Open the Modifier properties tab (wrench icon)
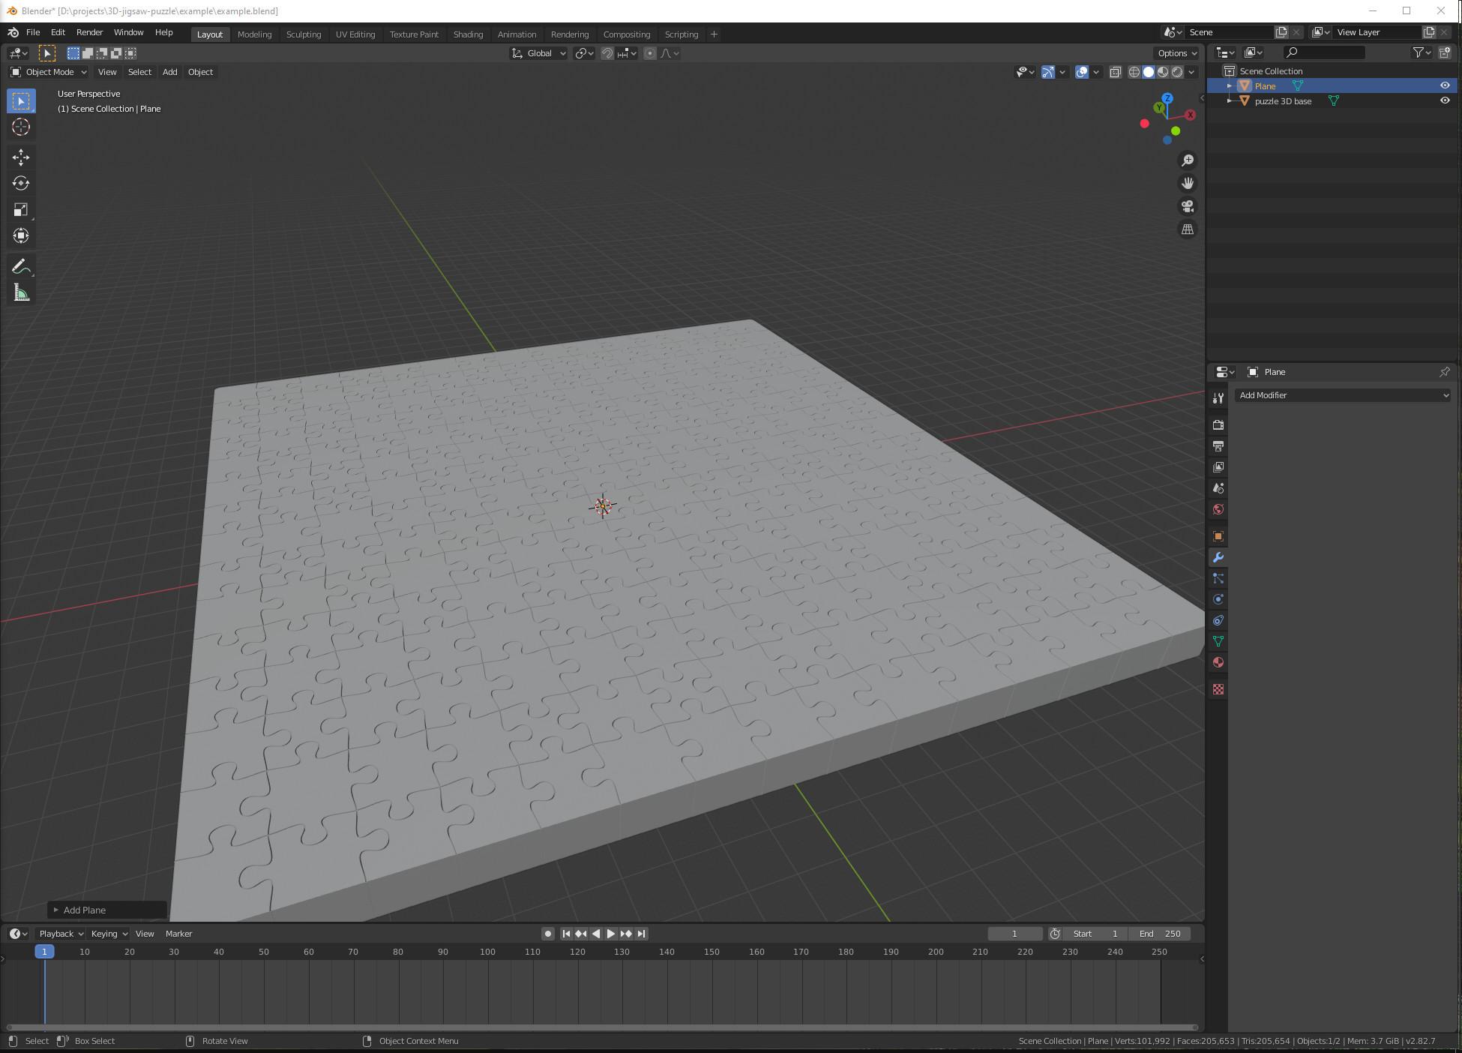 point(1218,557)
